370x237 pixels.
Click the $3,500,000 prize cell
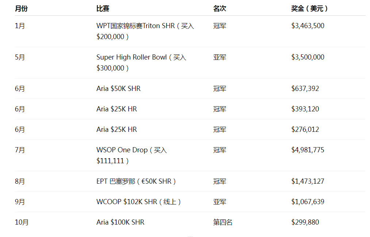308,57
